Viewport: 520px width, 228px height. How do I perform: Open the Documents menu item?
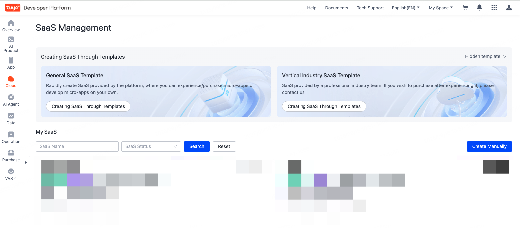336,7
